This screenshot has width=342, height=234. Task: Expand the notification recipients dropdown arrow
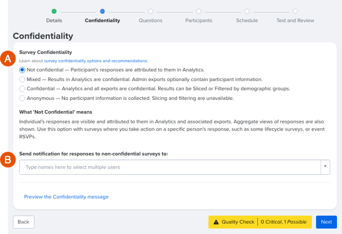pos(325,167)
